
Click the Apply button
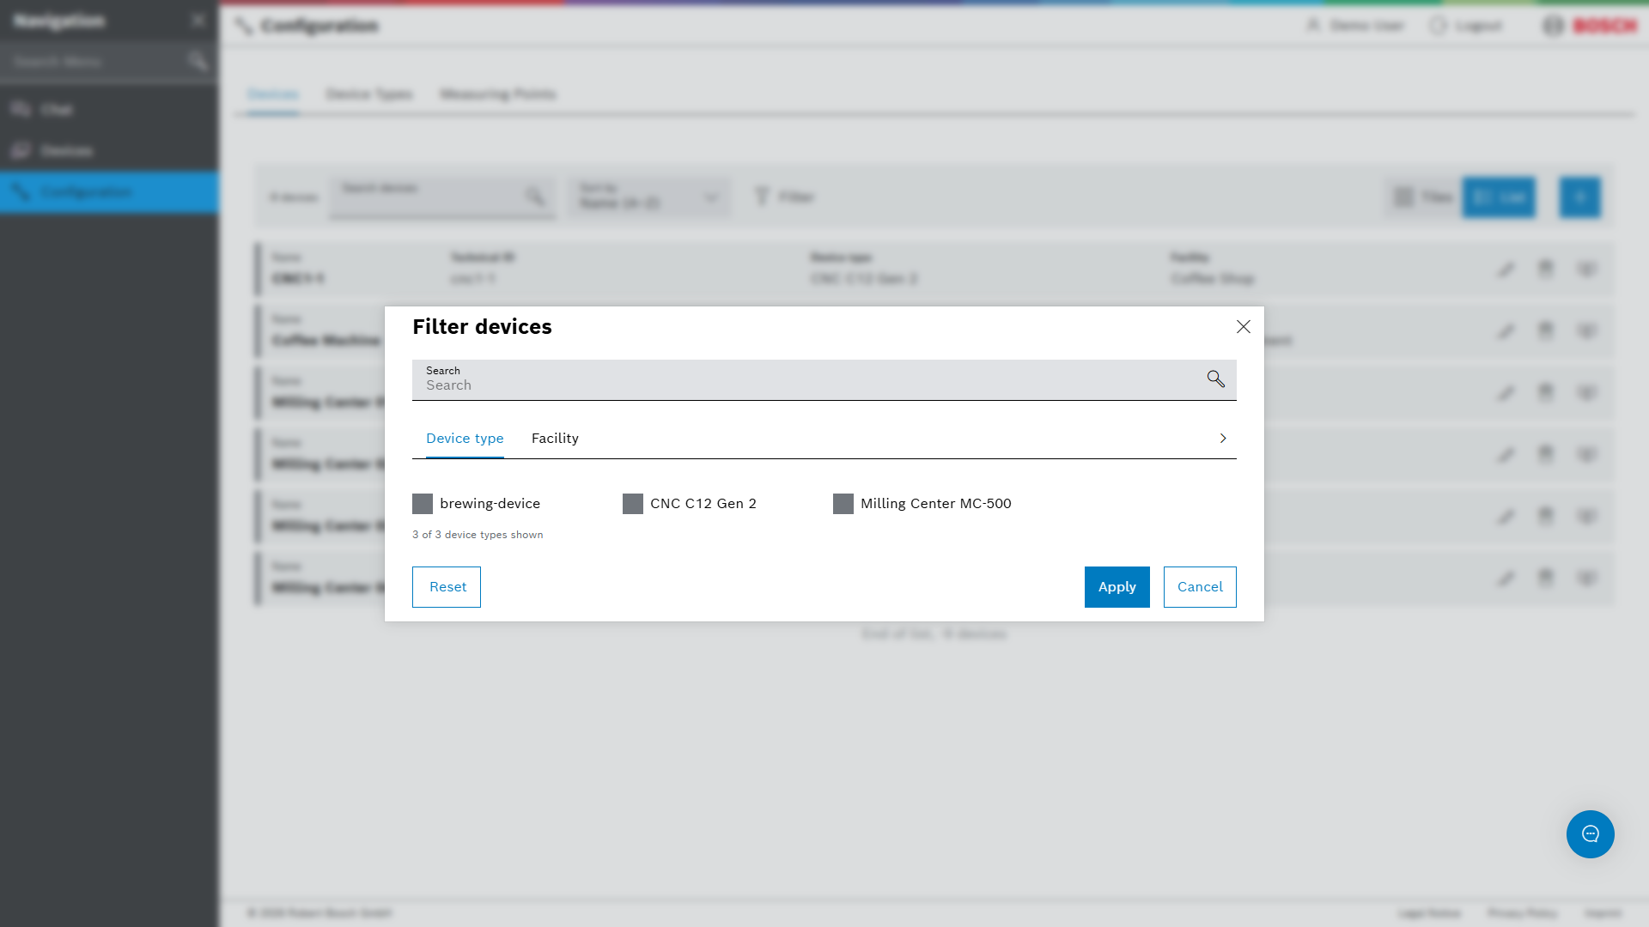coord(1117,587)
